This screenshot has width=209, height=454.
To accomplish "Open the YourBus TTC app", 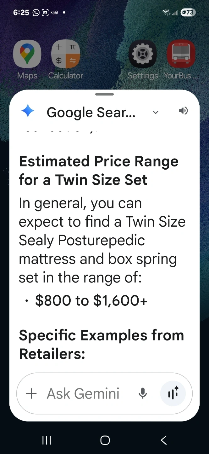I will 181,54.
